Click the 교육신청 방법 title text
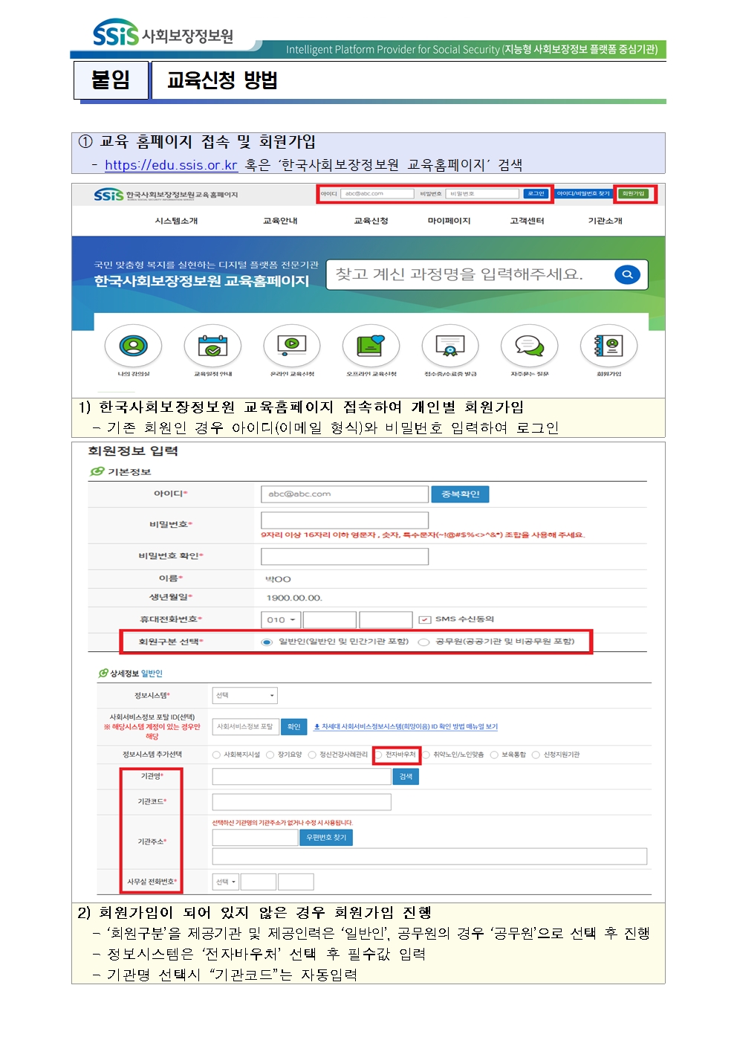The height and width of the screenshot is (1043, 737). pos(222,80)
